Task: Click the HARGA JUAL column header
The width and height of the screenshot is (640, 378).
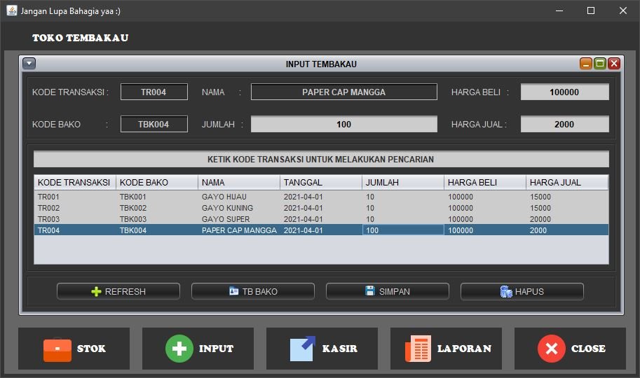Action: click(x=566, y=183)
